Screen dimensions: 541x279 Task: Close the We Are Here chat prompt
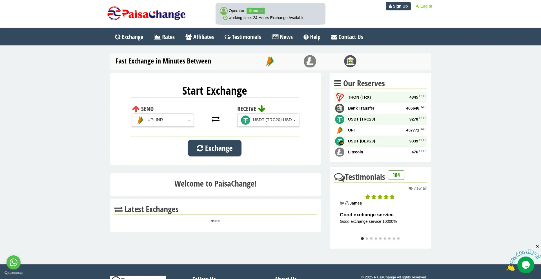537,246
